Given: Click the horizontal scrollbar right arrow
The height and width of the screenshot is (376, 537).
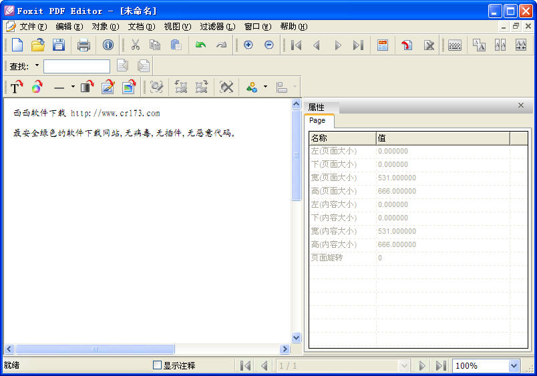Looking at the screenshot, I should pos(285,349).
